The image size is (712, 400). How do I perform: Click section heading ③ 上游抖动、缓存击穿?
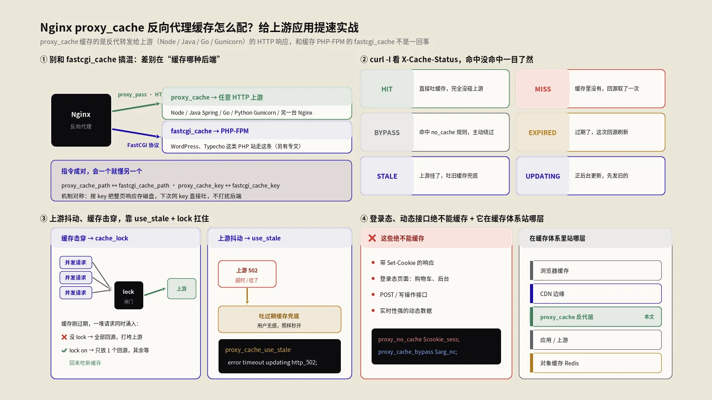click(125, 219)
